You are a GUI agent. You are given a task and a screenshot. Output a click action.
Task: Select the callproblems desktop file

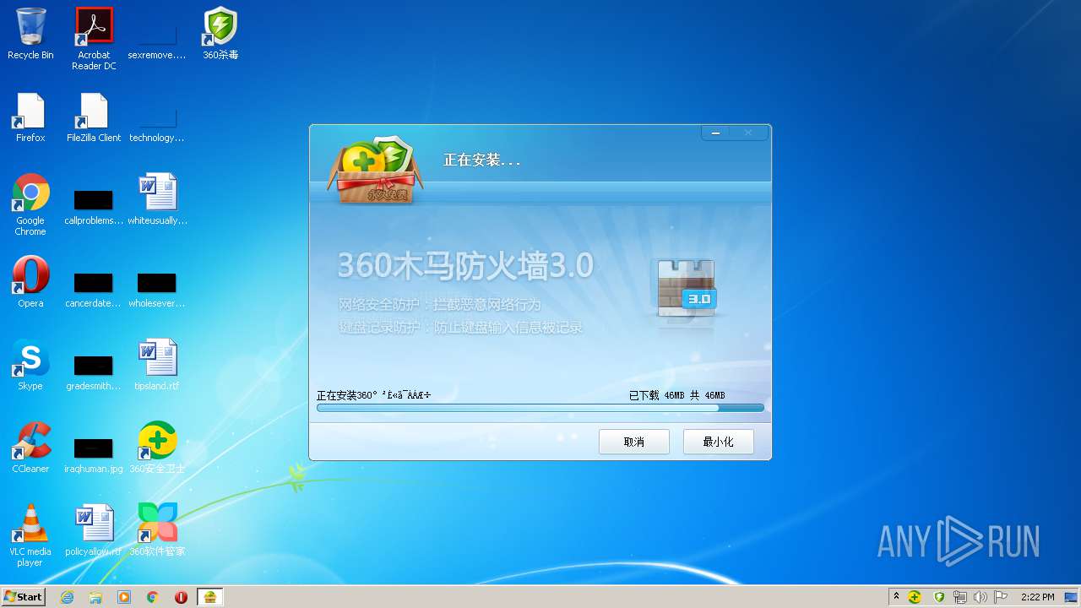coord(94,208)
